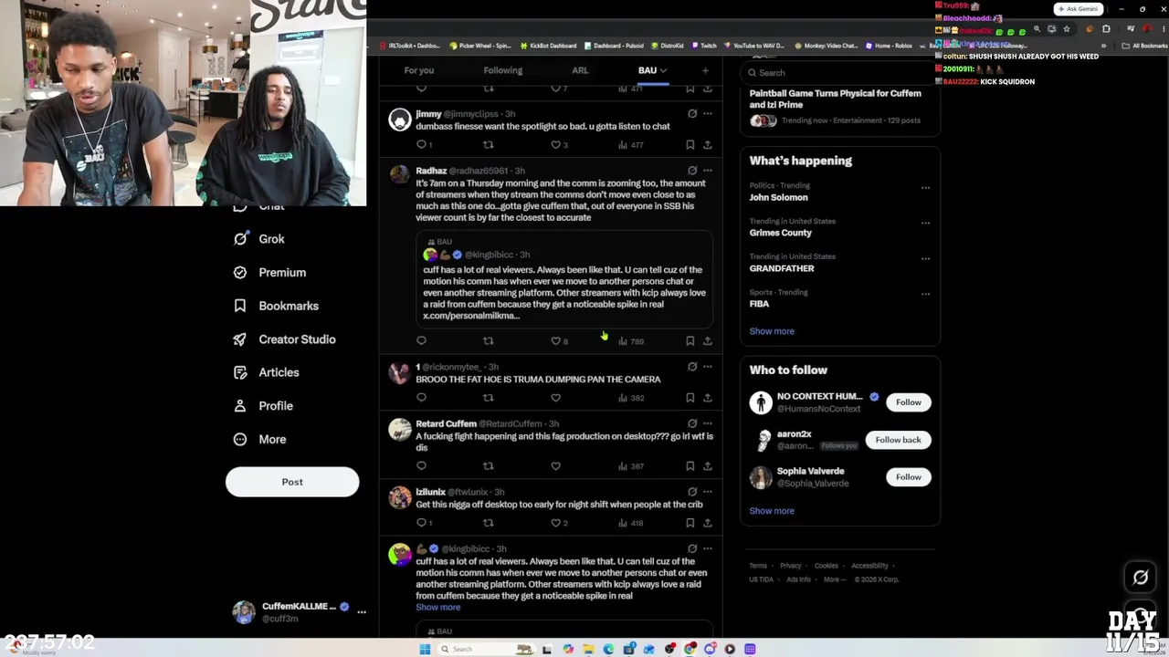
Task: Expand the BAU tab chevron
Action: coord(663,70)
